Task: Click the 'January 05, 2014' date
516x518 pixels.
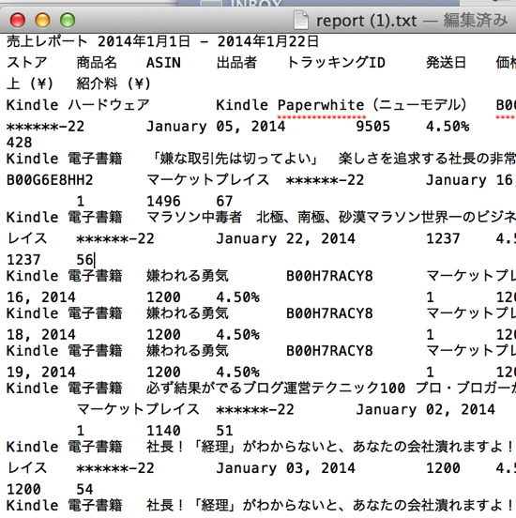Action: tap(216, 127)
